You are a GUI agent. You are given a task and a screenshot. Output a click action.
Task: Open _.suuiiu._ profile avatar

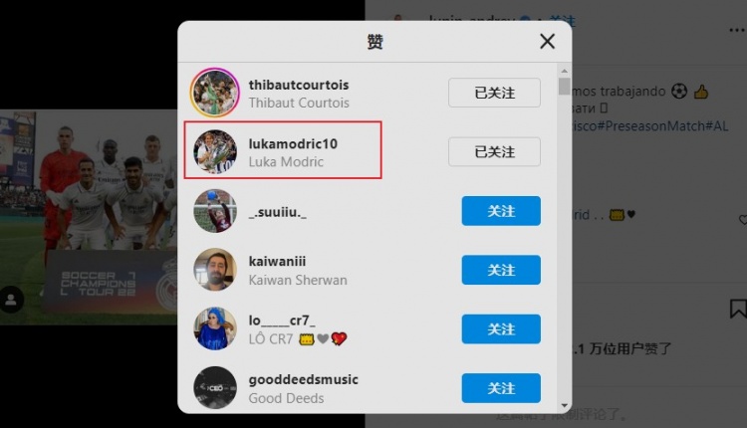click(x=215, y=211)
